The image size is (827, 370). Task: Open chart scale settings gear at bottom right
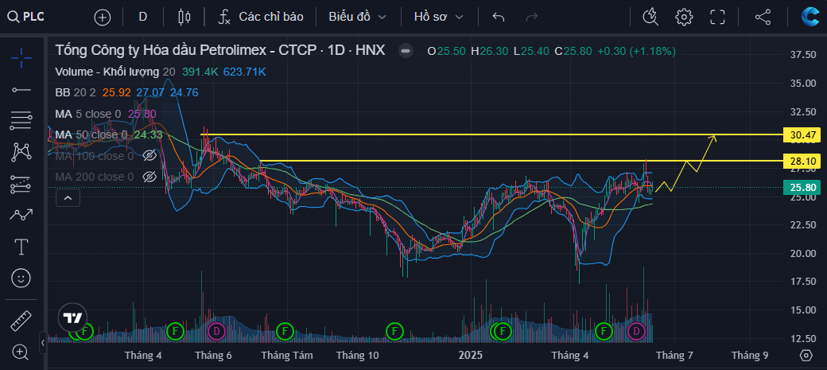[x=806, y=356]
